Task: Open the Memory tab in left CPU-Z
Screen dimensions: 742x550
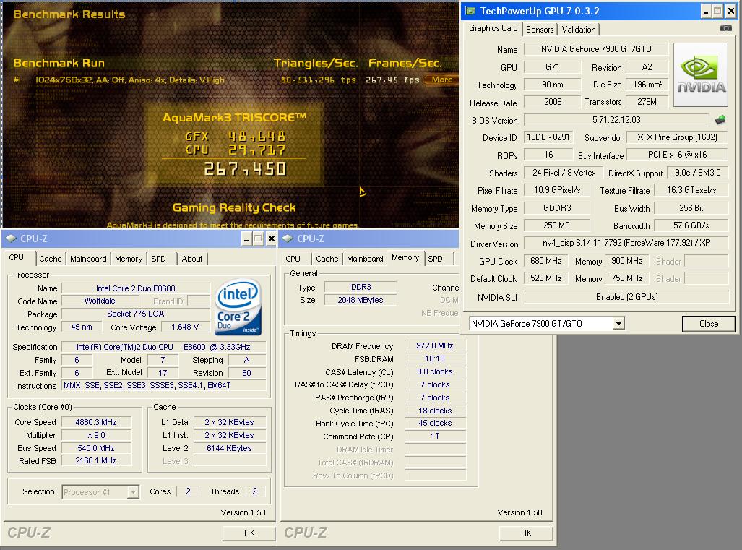Action: [x=128, y=259]
